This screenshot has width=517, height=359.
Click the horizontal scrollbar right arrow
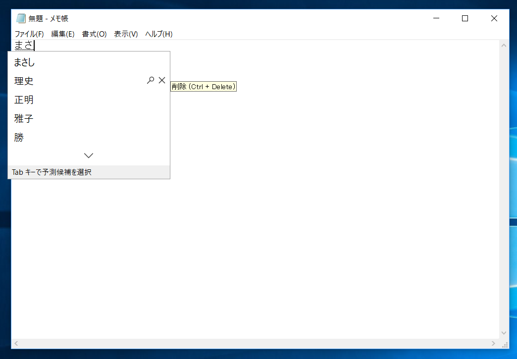tap(493, 344)
